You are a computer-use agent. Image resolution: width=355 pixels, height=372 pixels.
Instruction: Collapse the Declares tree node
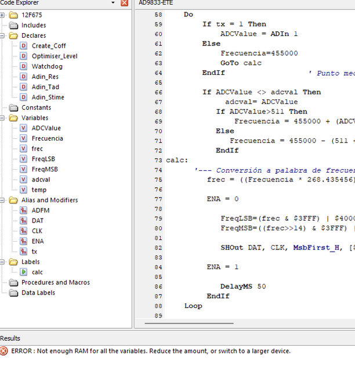coord(2,35)
